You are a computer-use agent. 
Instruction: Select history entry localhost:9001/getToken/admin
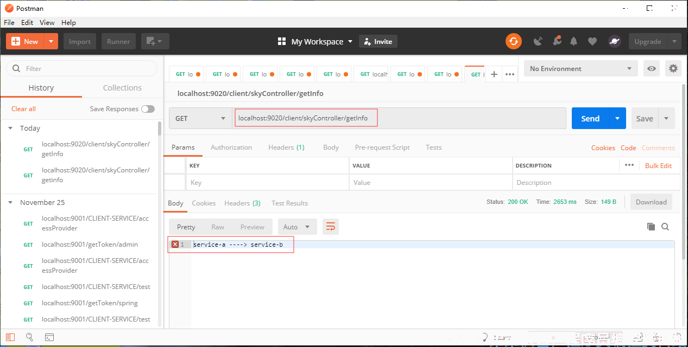(x=90, y=245)
